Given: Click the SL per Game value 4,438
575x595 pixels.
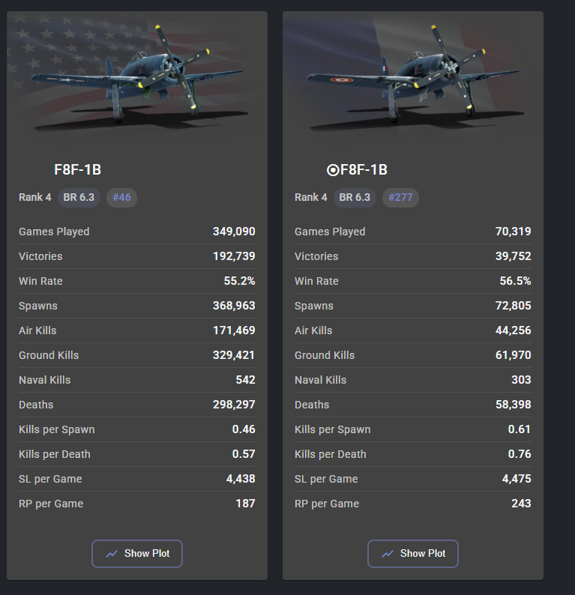Looking at the screenshot, I should 240,479.
